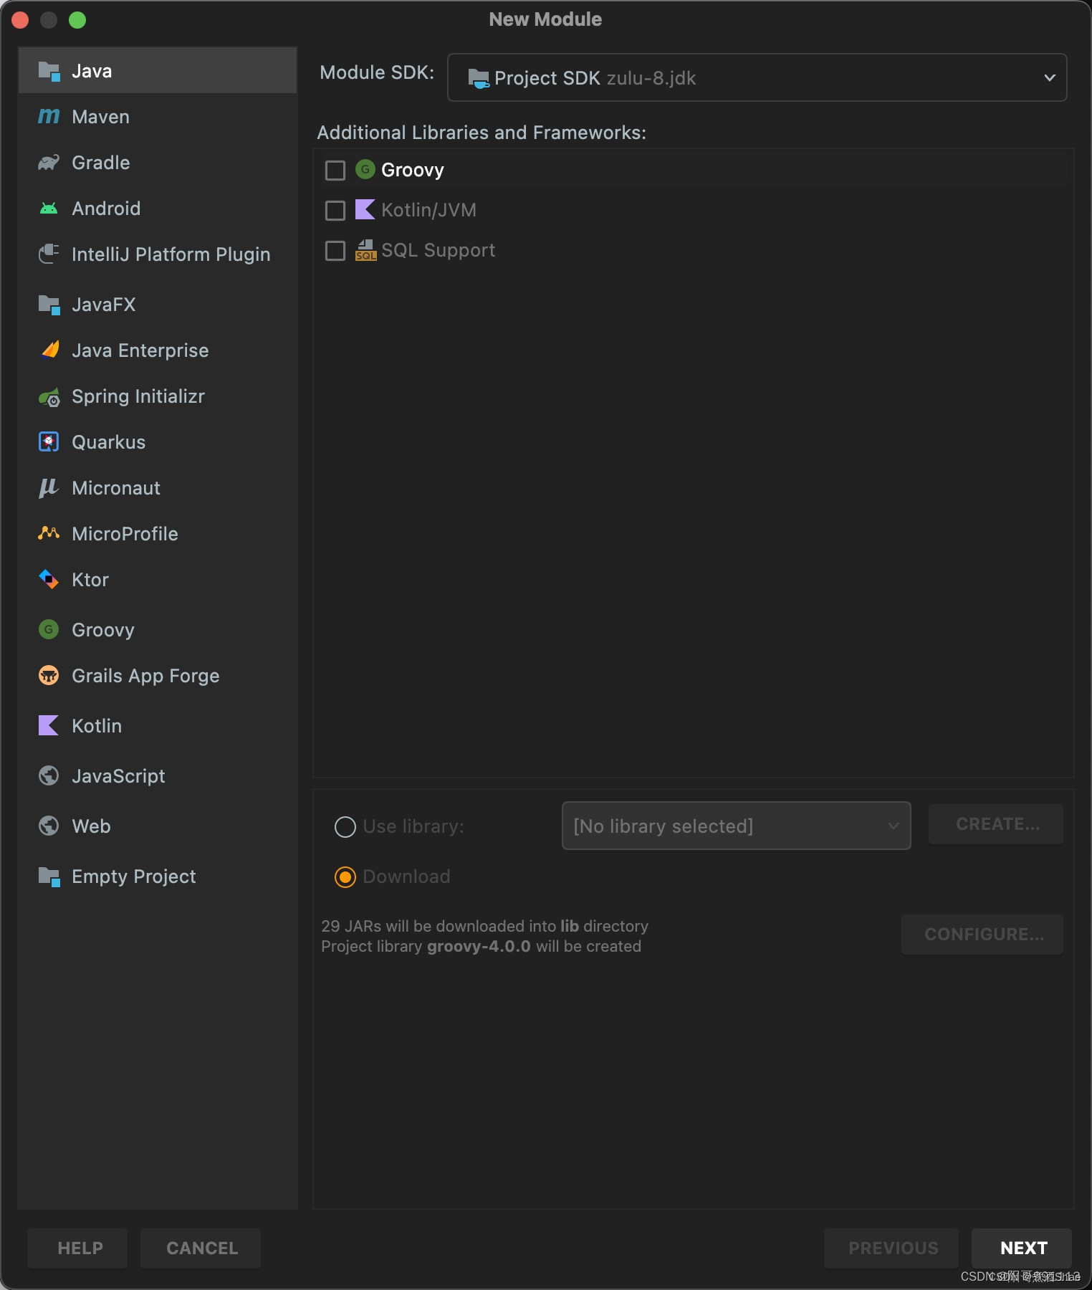Click the CANCEL button
The image size is (1092, 1290).
(x=201, y=1248)
